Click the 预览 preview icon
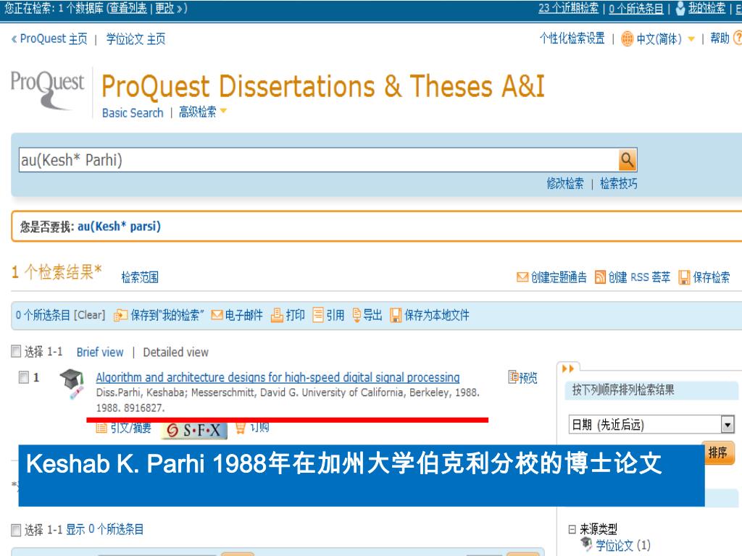Image resolution: width=742 pixels, height=556 pixels. 514,376
